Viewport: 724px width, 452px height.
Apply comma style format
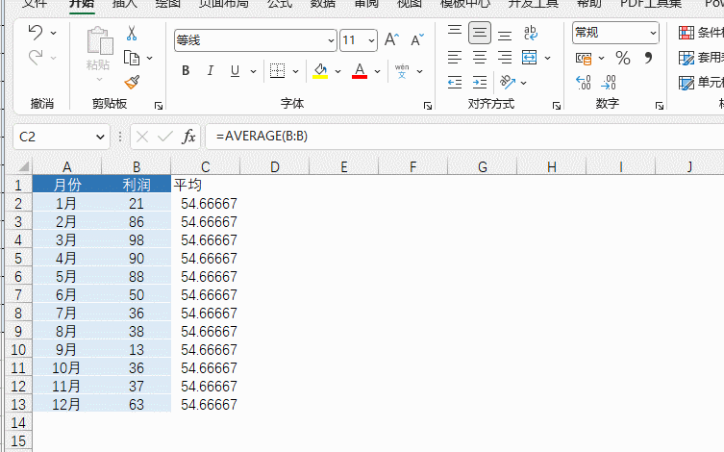point(648,58)
